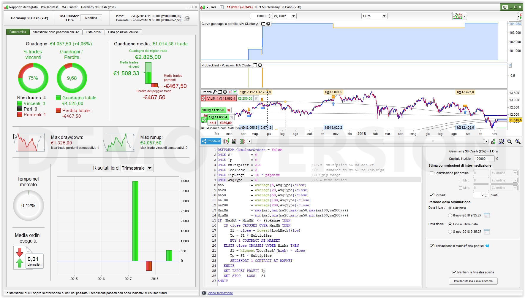Click the DAX instrument info icon
The width and height of the screenshot is (525, 298).
222,7
